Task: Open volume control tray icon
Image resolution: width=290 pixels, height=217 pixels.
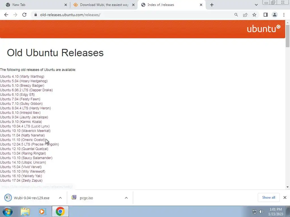Action: [x=261, y=212]
